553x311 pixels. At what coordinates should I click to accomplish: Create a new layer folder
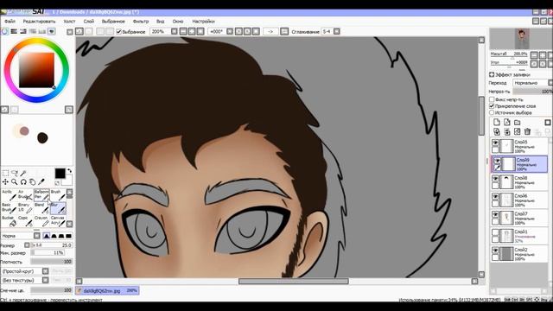point(518,123)
